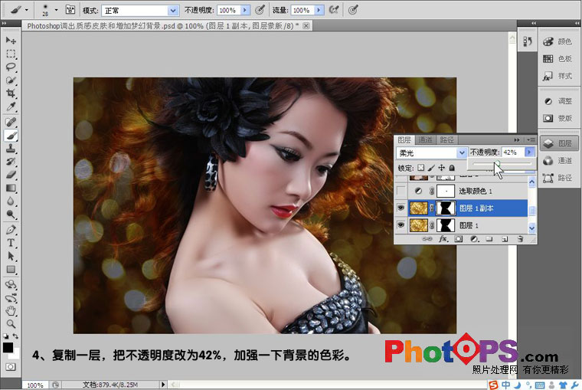Select the Spot Healing Brush tool

click(x=11, y=122)
